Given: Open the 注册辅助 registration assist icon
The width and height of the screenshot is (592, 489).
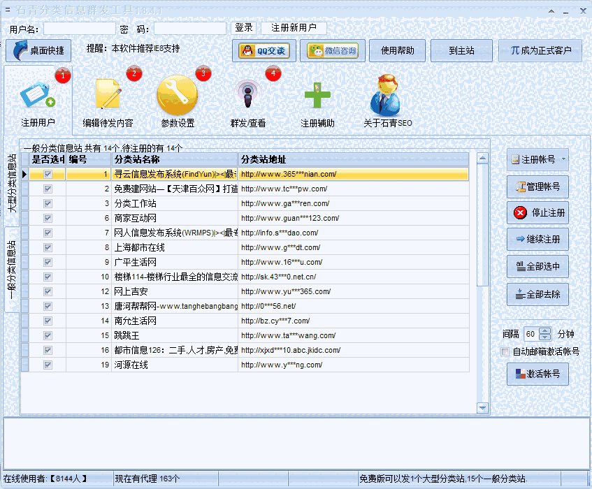Looking at the screenshot, I should point(318,94).
